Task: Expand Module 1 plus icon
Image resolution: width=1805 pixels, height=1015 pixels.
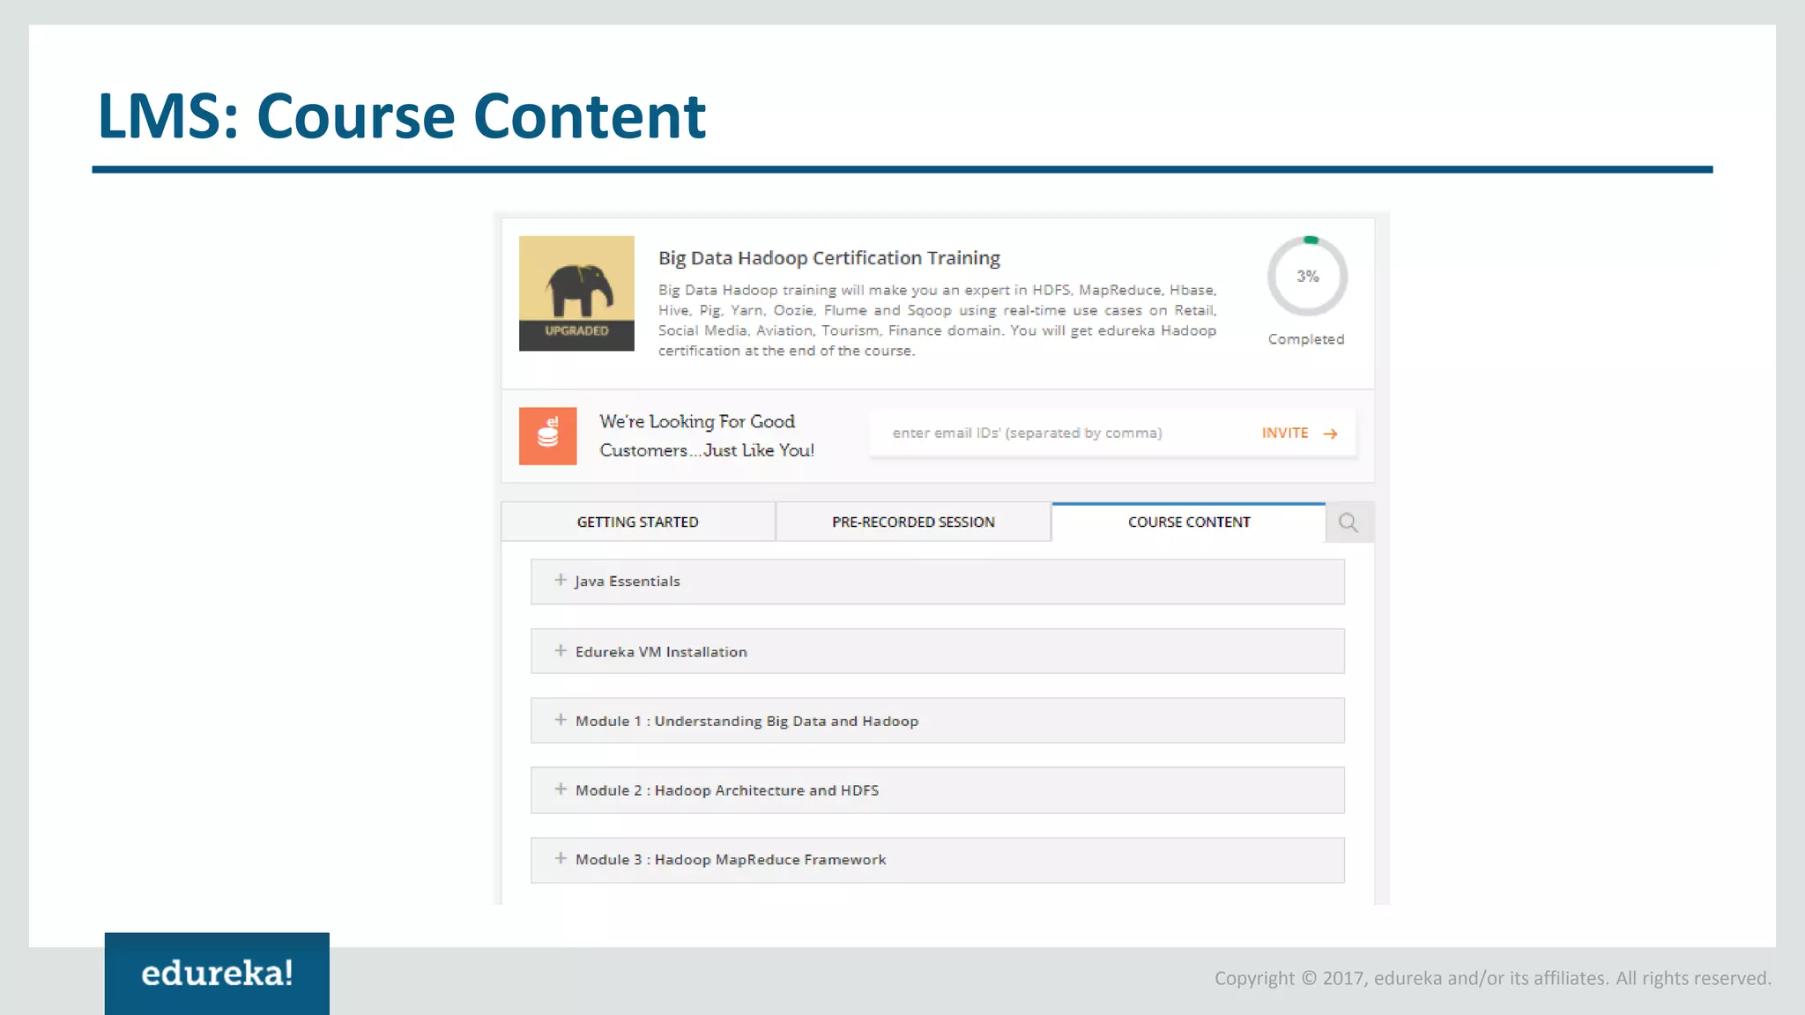Action: click(561, 720)
